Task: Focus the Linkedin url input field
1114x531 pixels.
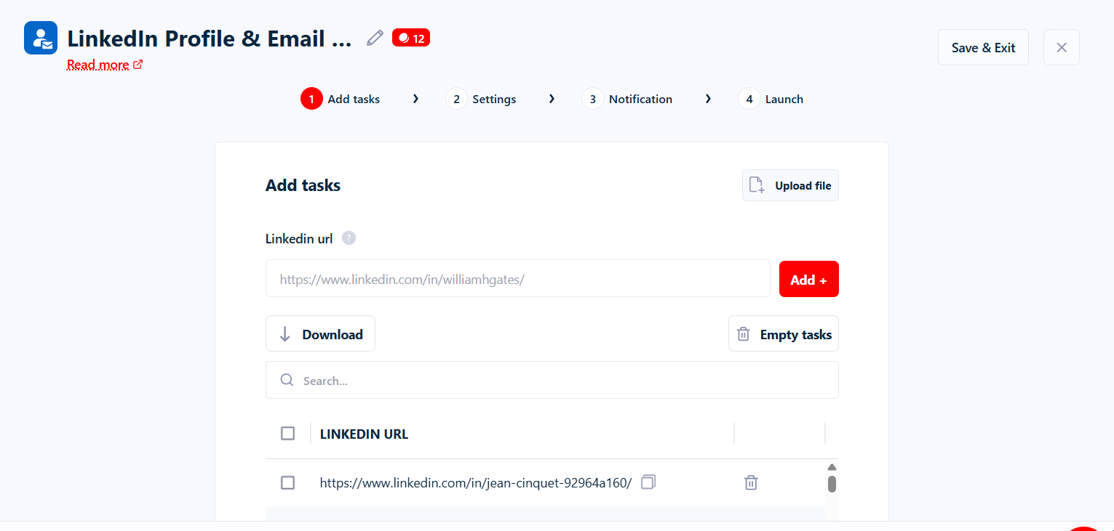Action: (518, 279)
